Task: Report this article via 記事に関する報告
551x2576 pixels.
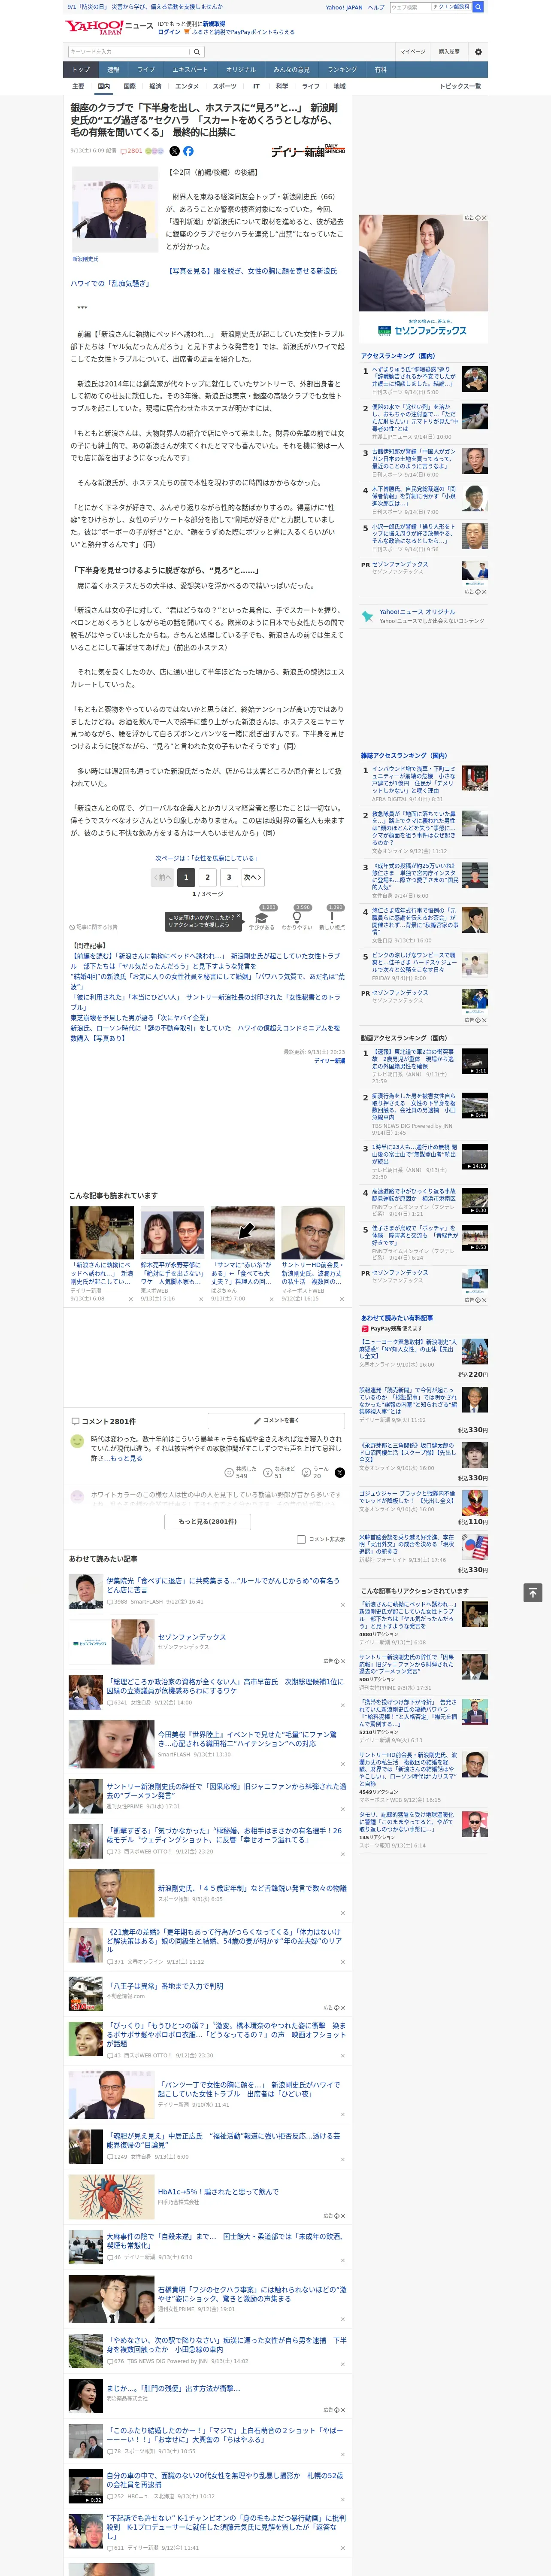Action: (93, 927)
